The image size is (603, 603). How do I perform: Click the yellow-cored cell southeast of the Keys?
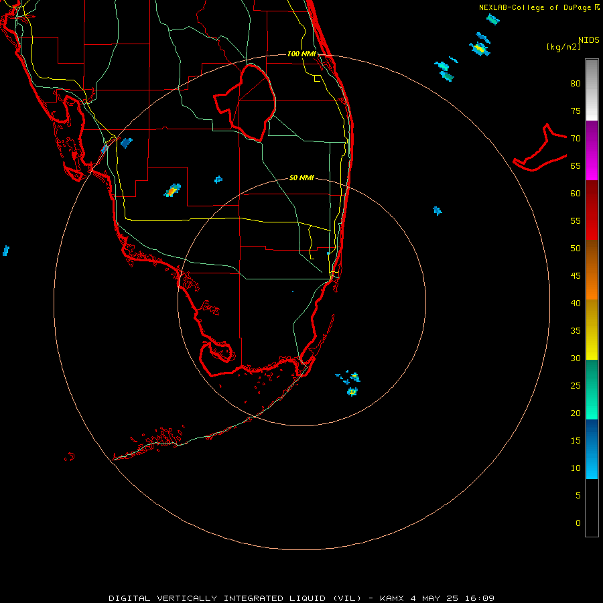pos(352,391)
